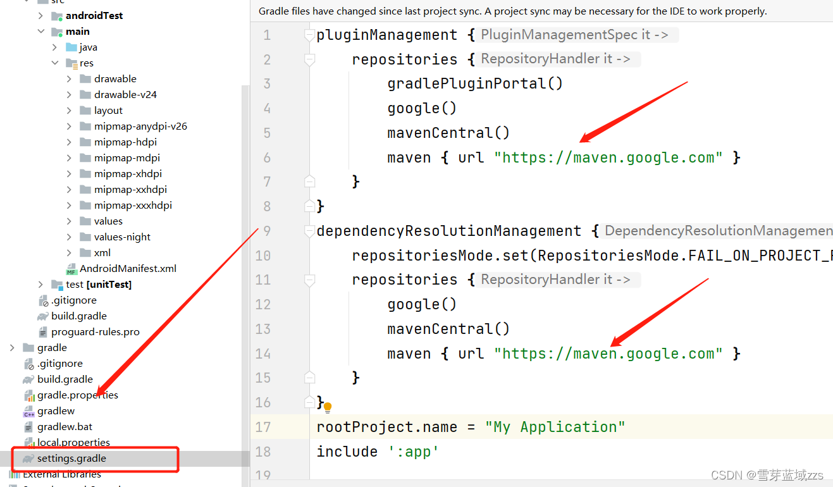The height and width of the screenshot is (487, 833).
Task: Expand the values-night folder chevron
Action: coord(69,237)
